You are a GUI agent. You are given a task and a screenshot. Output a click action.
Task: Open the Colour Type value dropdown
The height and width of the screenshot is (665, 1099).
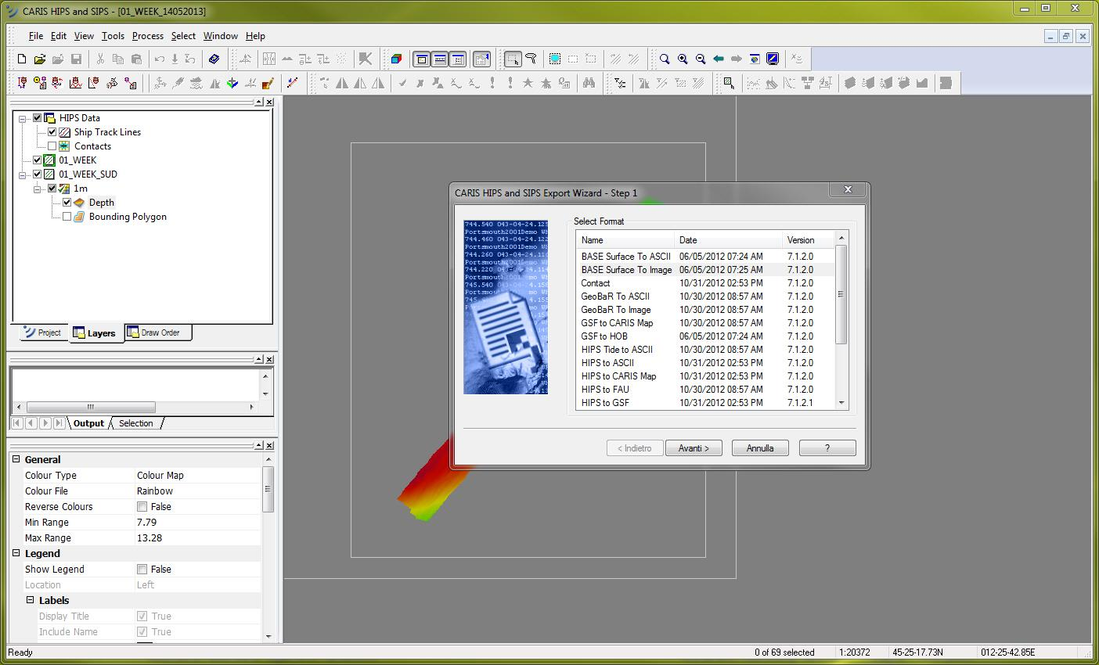click(197, 476)
